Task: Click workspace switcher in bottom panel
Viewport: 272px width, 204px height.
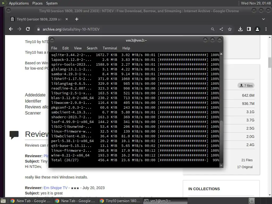Action: pyautogui.click(x=252, y=201)
